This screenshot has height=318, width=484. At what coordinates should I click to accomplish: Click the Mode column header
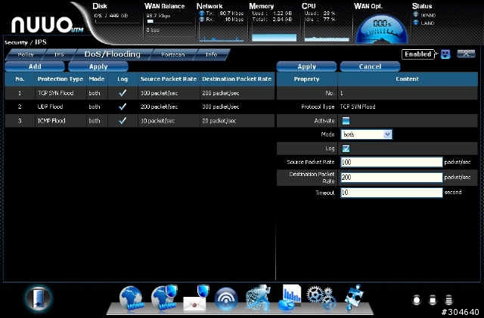97,79
